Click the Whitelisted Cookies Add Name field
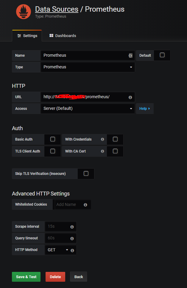The height and width of the screenshot is (288, 187). tap(73, 204)
